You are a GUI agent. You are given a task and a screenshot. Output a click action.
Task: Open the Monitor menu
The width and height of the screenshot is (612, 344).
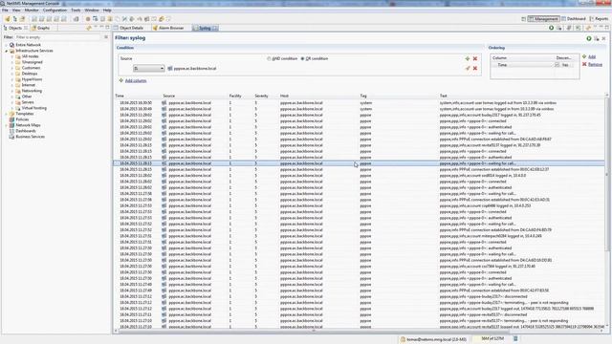tap(32, 11)
